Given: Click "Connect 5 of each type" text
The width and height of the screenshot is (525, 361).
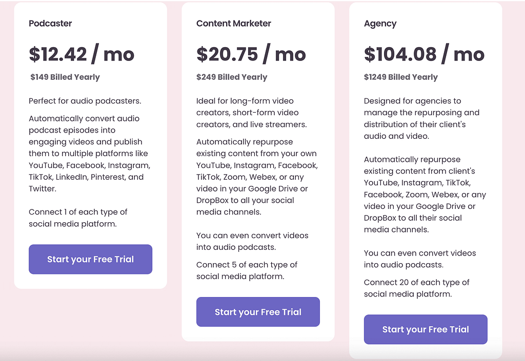Looking at the screenshot, I should 247,270.
